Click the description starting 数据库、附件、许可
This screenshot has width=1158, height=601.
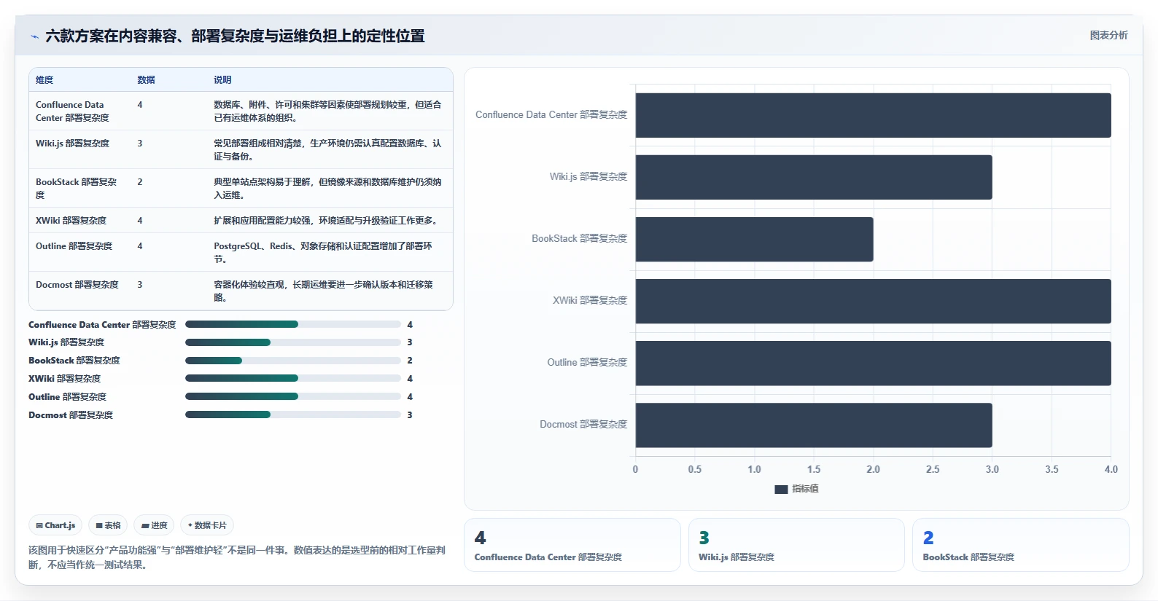click(327, 111)
